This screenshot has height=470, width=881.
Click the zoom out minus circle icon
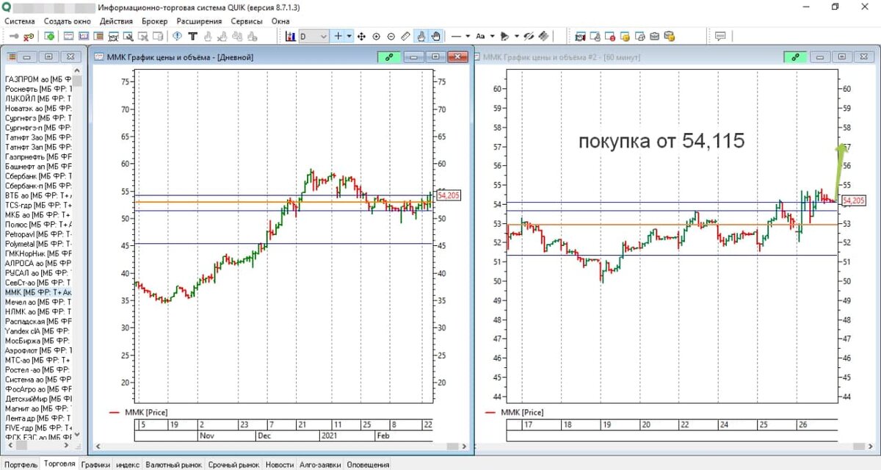(391, 36)
